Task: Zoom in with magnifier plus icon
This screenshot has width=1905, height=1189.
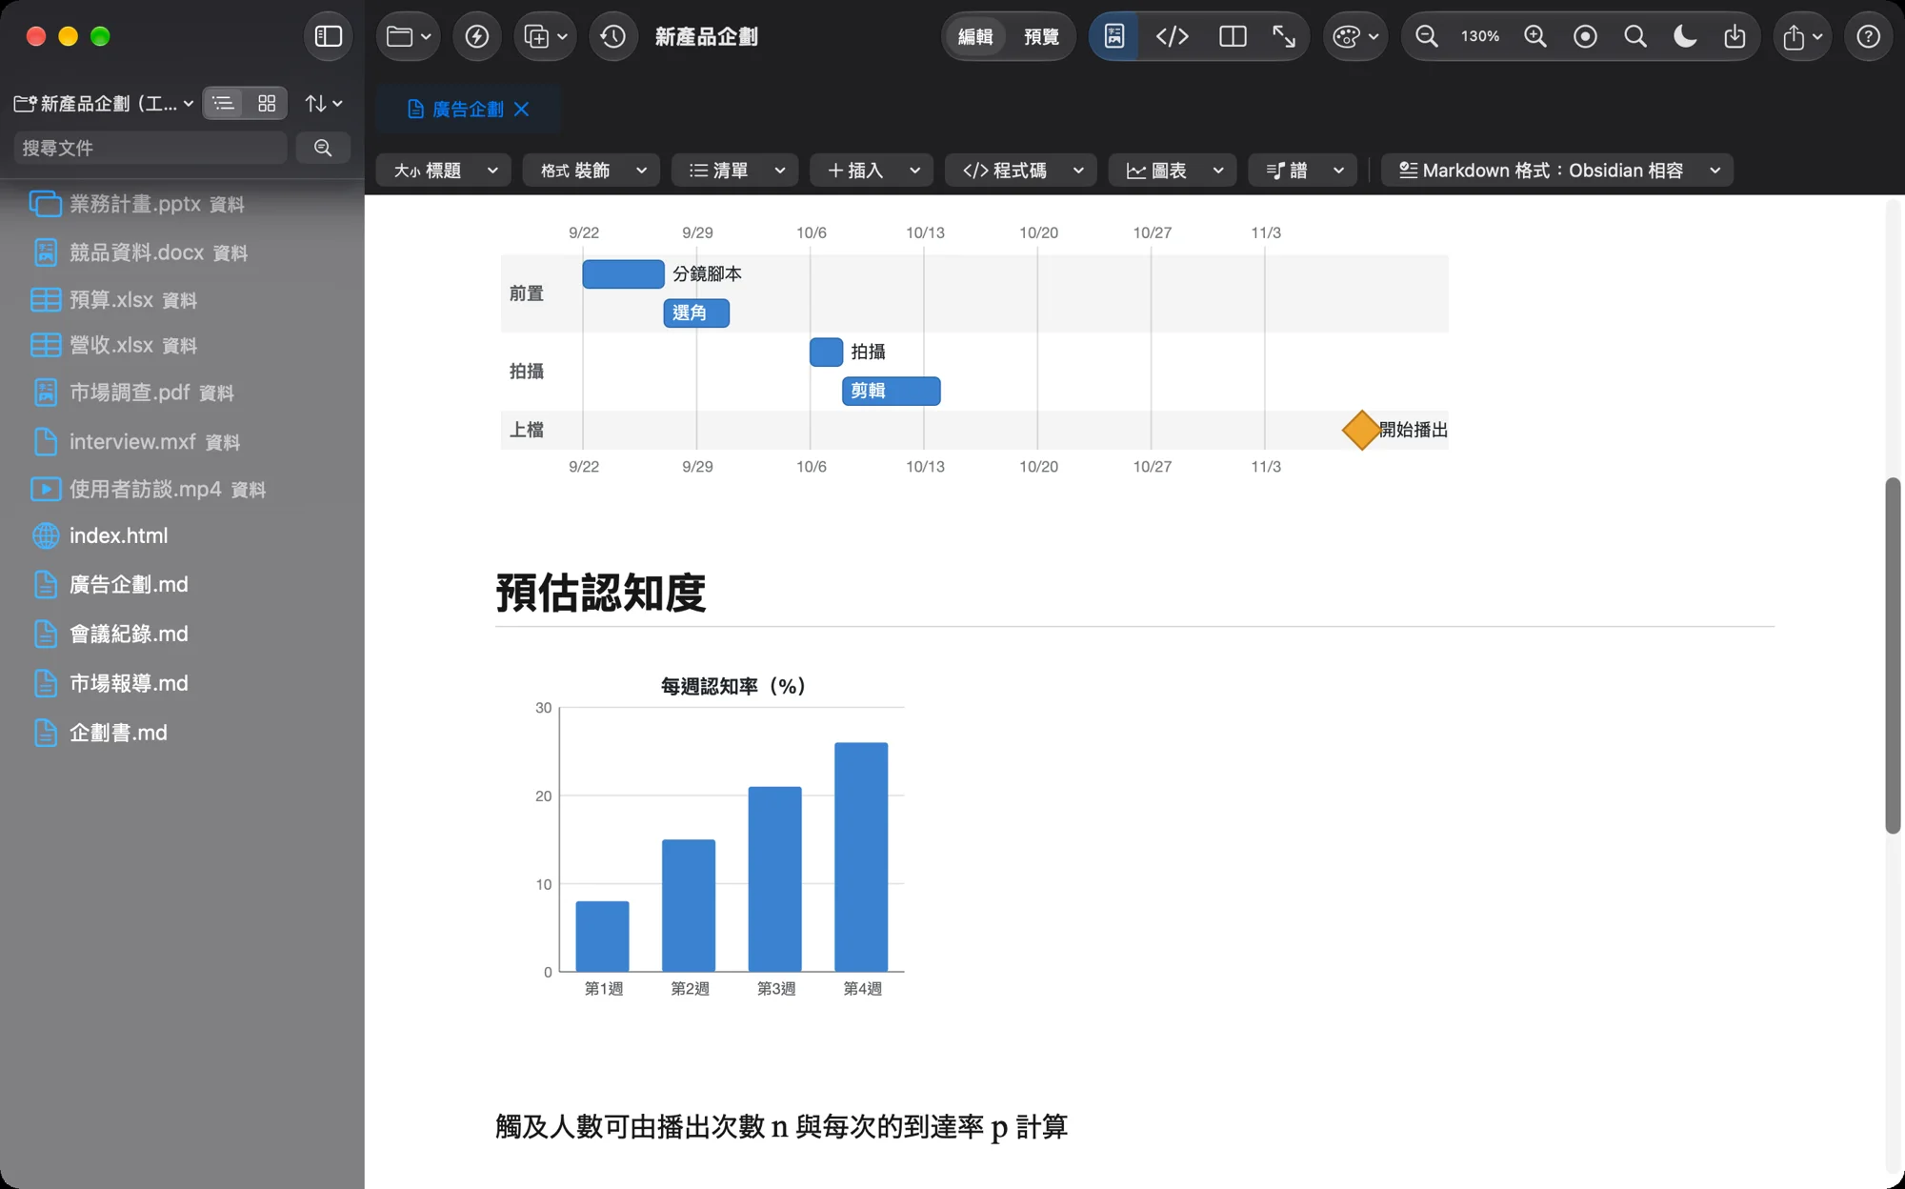Action: [1534, 36]
